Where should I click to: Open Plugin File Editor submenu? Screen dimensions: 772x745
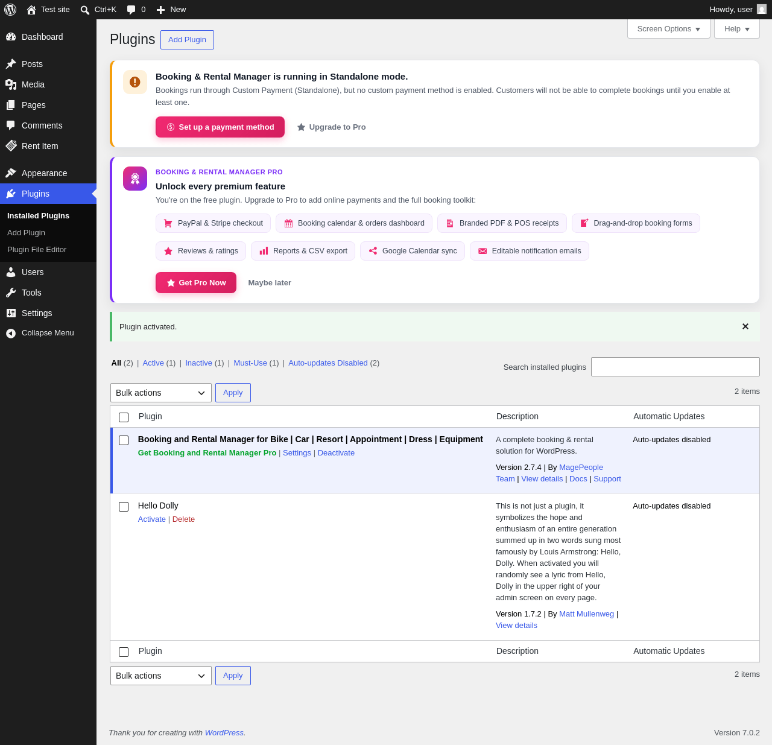[x=37, y=250]
